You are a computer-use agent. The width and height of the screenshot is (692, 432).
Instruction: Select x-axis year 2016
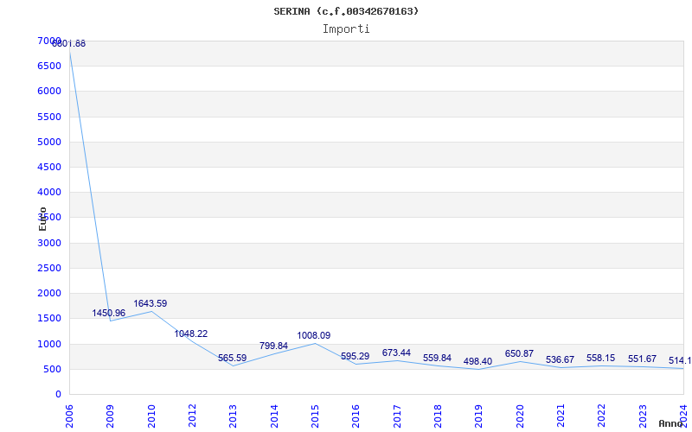(356, 416)
